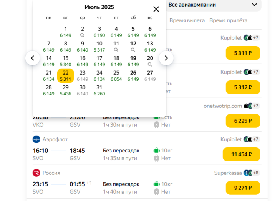The width and height of the screenshot is (280, 201).
Task: Buy Aeroflot ticket for 11 454 ₽
Action: pos(242,154)
